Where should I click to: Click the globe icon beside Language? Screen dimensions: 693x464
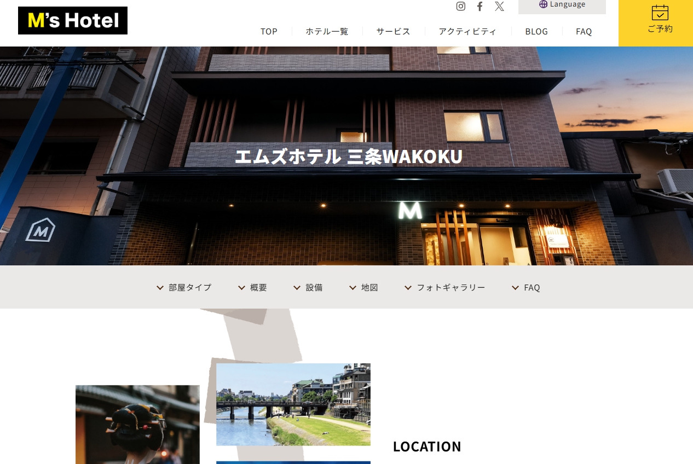[543, 4]
